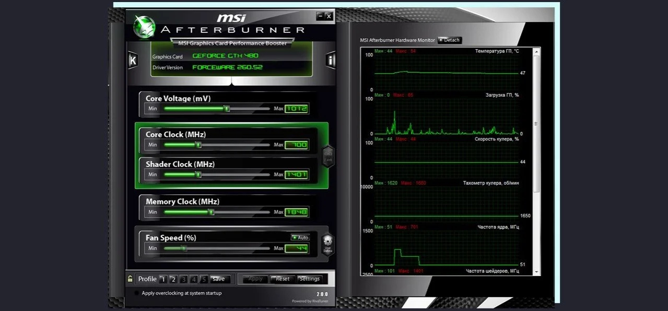This screenshot has height=311, width=668.
Task: Select profile slot 4
Action: 194,279
